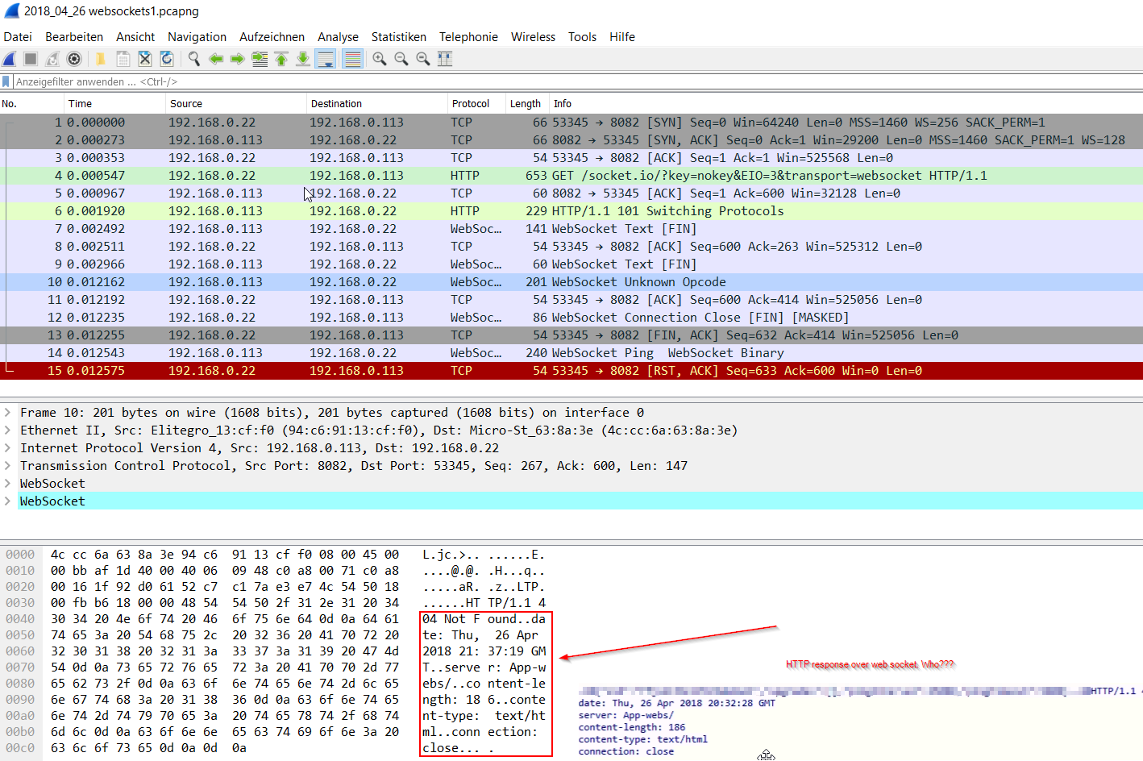The width and height of the screenshot is (1143, 761).
Task: Select packet 1 SYN row
Action: (x=571, y=123)
